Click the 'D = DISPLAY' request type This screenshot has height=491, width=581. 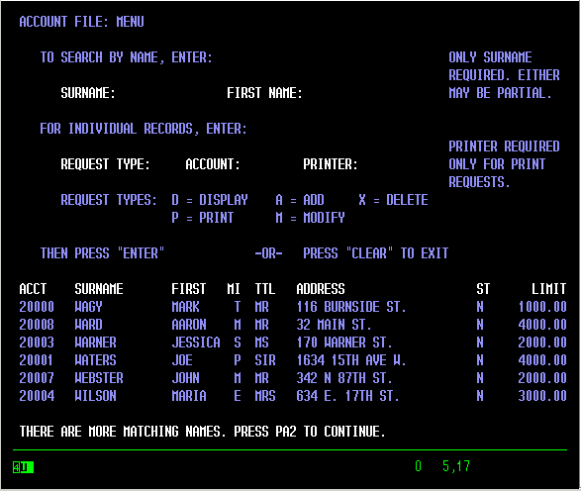[210, 200]
